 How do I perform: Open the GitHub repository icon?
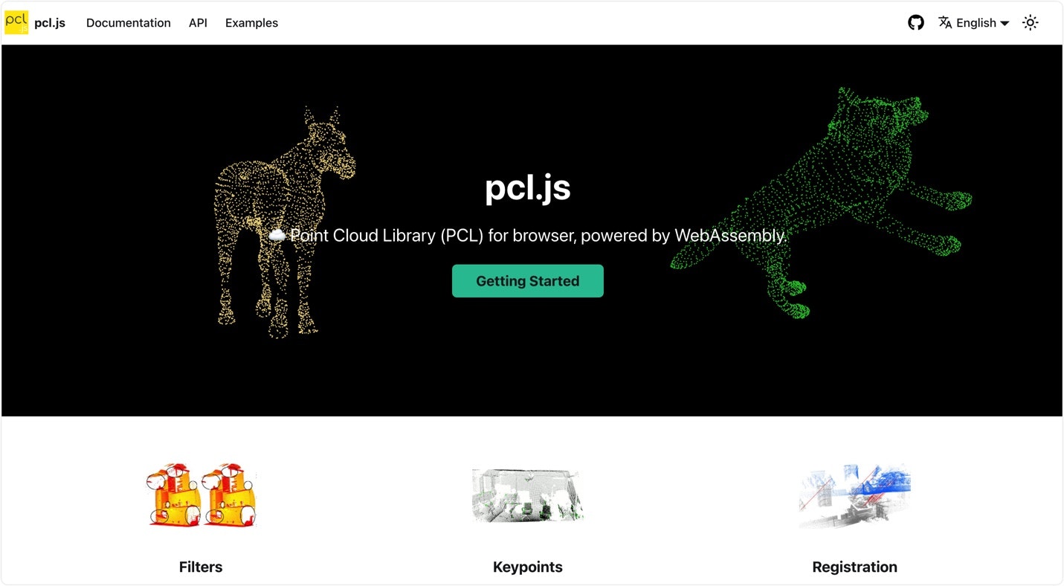[x=916, y=22]
